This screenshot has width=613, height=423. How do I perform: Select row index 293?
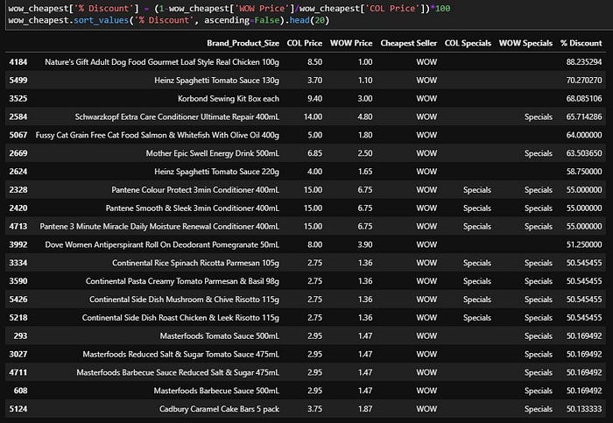pyautogui.click(x=20, y=336)
